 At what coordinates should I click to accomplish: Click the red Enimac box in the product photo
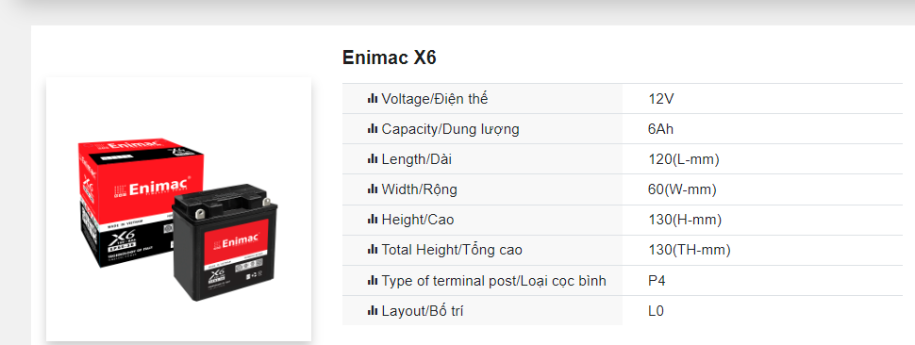(141, 201)
